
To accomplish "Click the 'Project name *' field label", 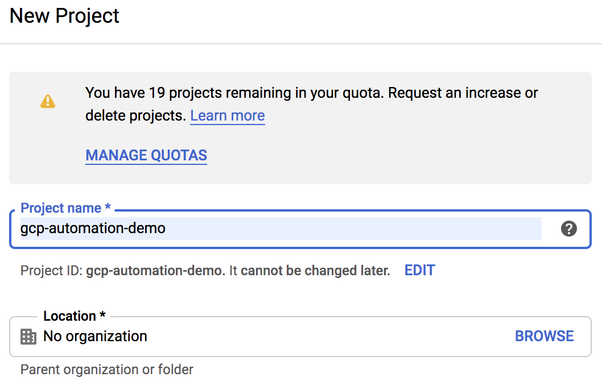I will [x=65, y=208].
